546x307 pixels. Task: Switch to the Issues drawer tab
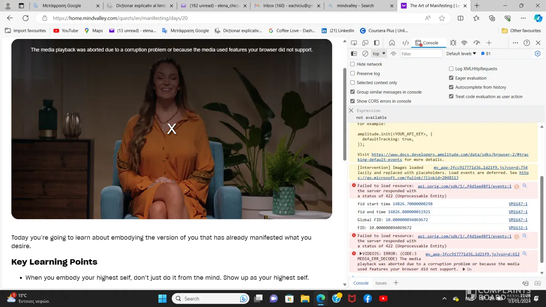[381, 283]
